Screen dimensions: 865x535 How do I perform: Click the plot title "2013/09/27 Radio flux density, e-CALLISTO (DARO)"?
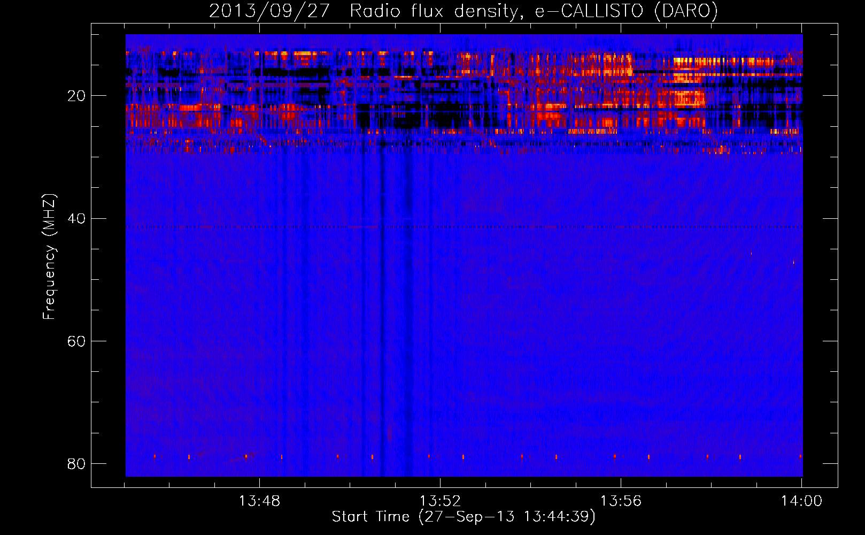(464, 11)
